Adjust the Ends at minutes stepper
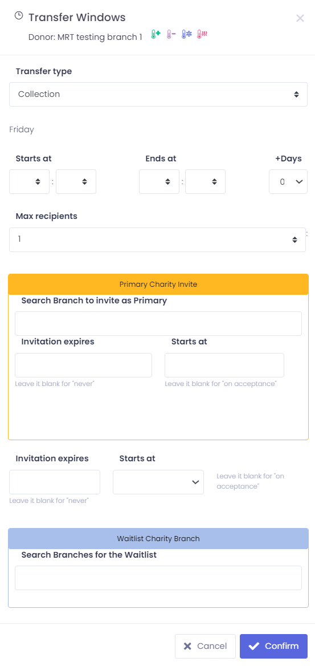The height and width of the screenshot is (666, 315). tap(206, 182)
